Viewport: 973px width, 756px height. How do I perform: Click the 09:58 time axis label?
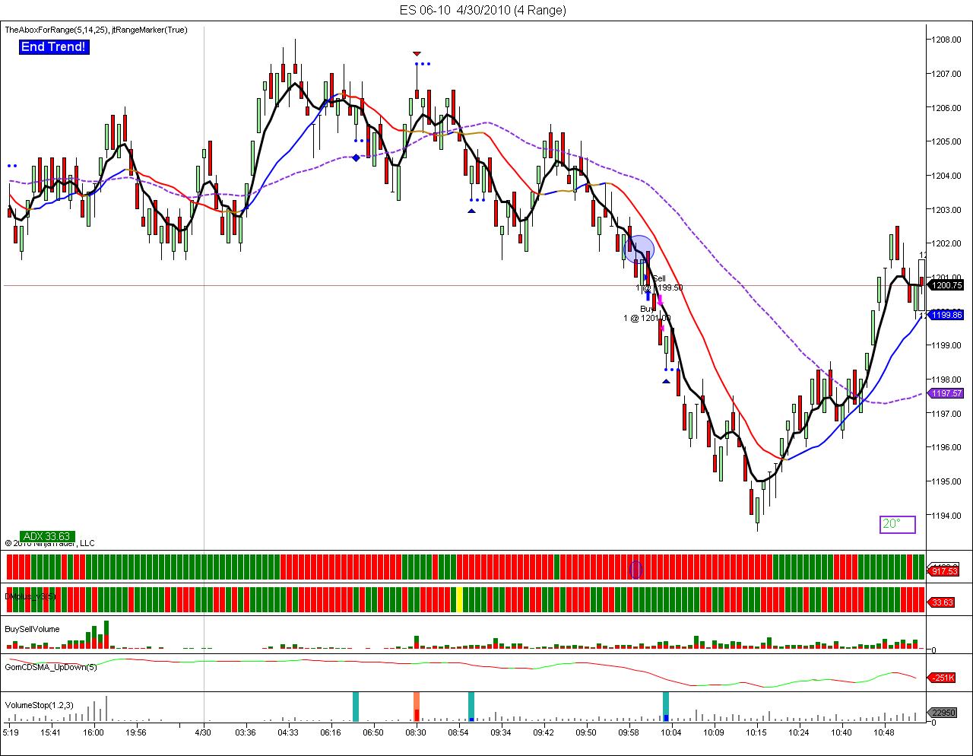(629, 732)
